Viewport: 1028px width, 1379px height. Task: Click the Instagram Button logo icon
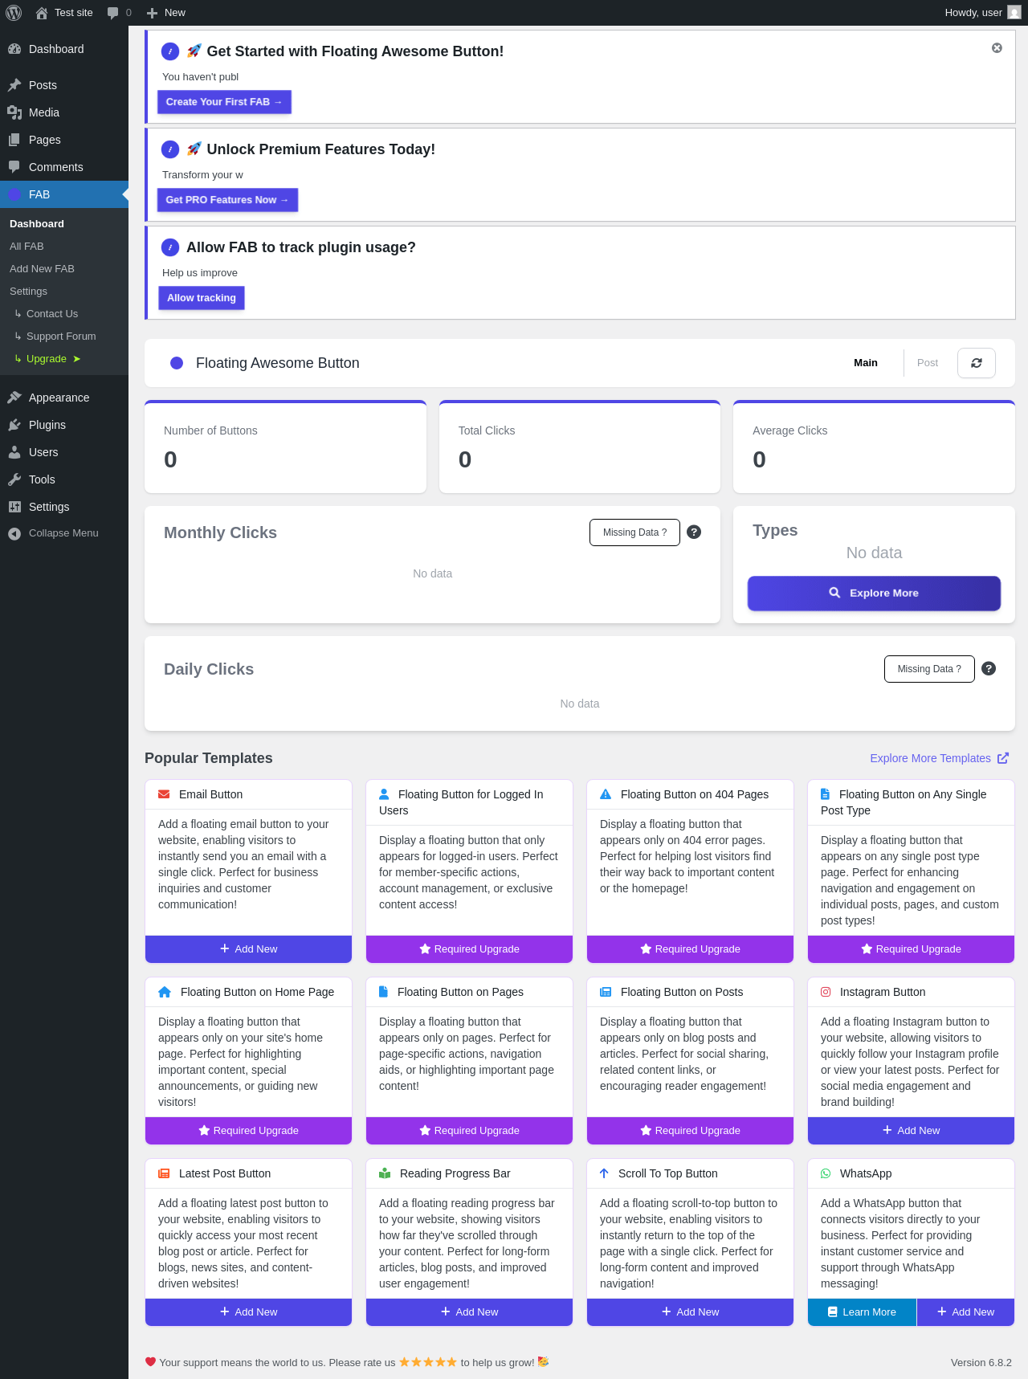tap(826, 992)
